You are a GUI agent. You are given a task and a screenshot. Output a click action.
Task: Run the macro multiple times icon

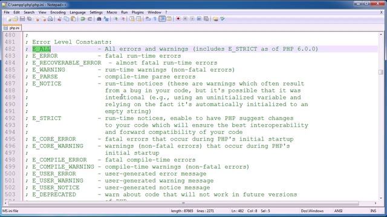pos(199,19)
